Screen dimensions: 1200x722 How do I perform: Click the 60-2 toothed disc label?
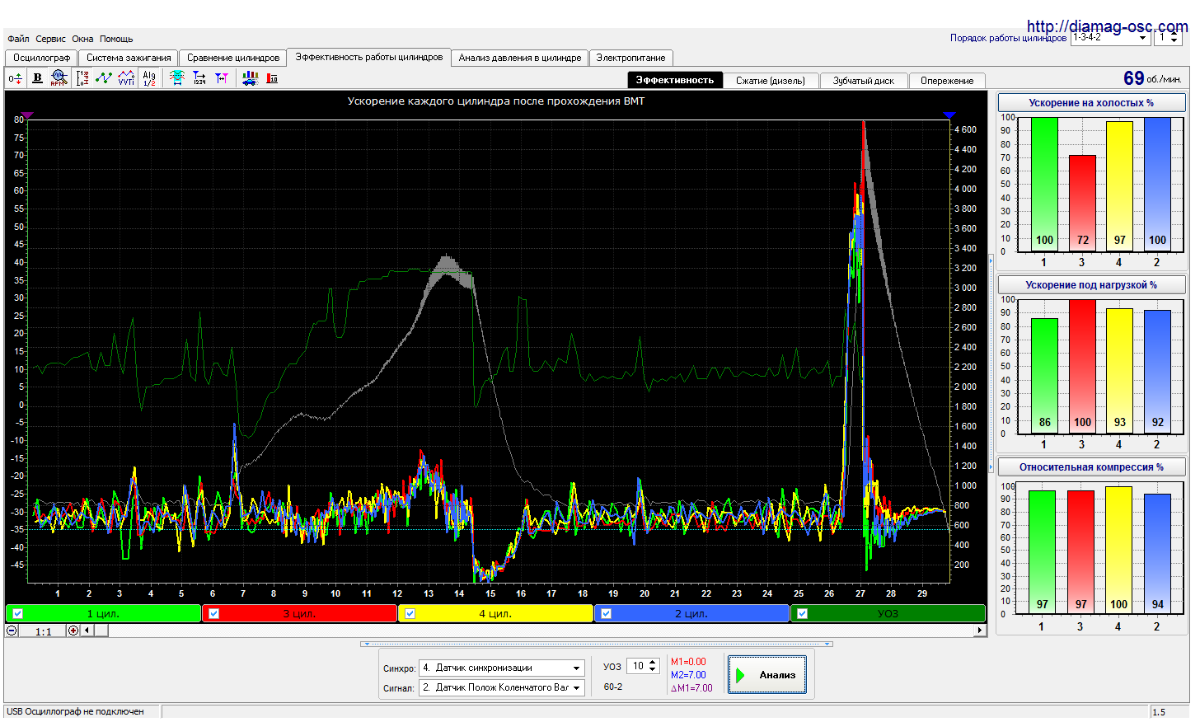(613, 687)
